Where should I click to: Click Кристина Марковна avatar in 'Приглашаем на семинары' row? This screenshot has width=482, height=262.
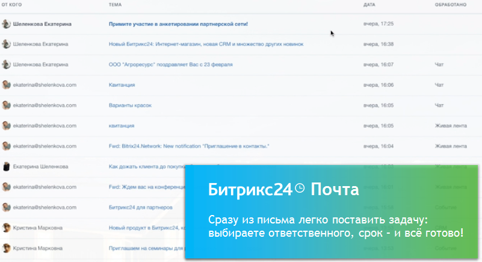[6, 248]
